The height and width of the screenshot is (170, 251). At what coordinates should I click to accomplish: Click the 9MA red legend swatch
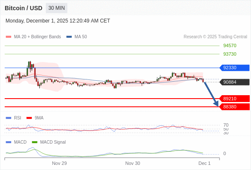29,118
